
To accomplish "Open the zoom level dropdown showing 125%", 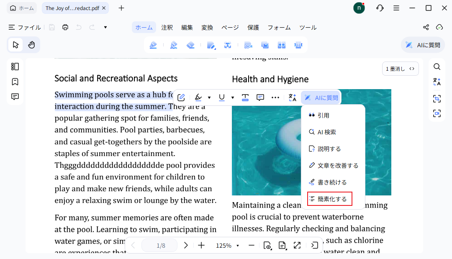I will pyautogui.click(x=227, y=246).
